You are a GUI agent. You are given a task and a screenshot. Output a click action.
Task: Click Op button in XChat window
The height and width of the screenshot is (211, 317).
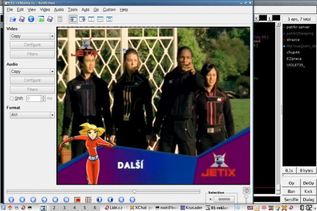click(x=291, y=183)
